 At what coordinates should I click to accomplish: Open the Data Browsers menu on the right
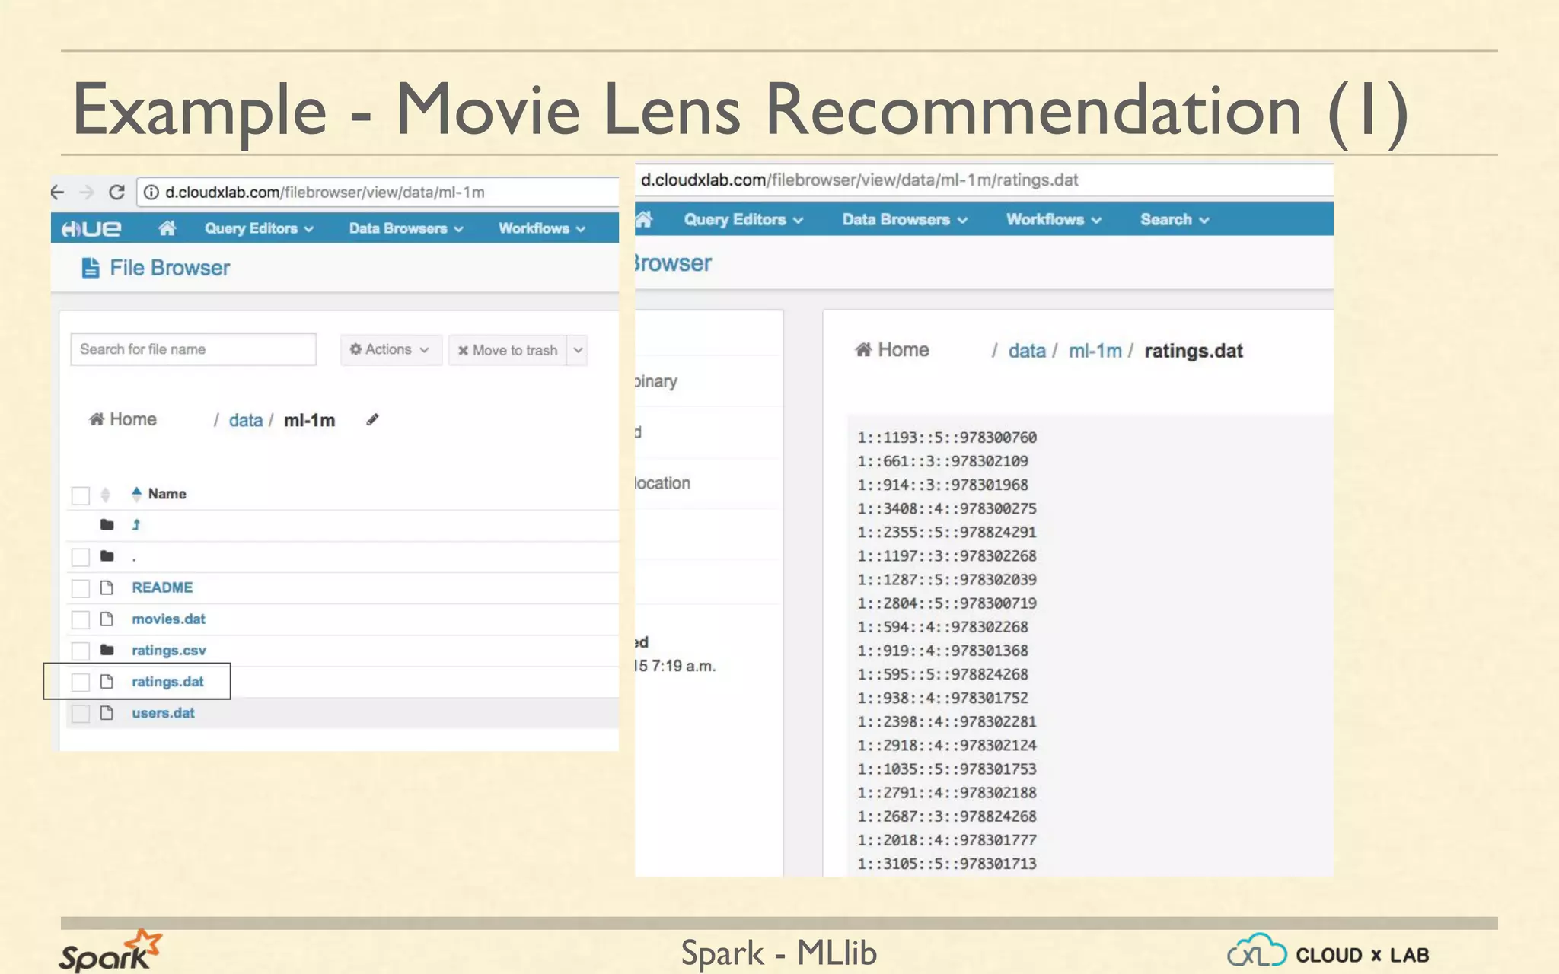904,220
